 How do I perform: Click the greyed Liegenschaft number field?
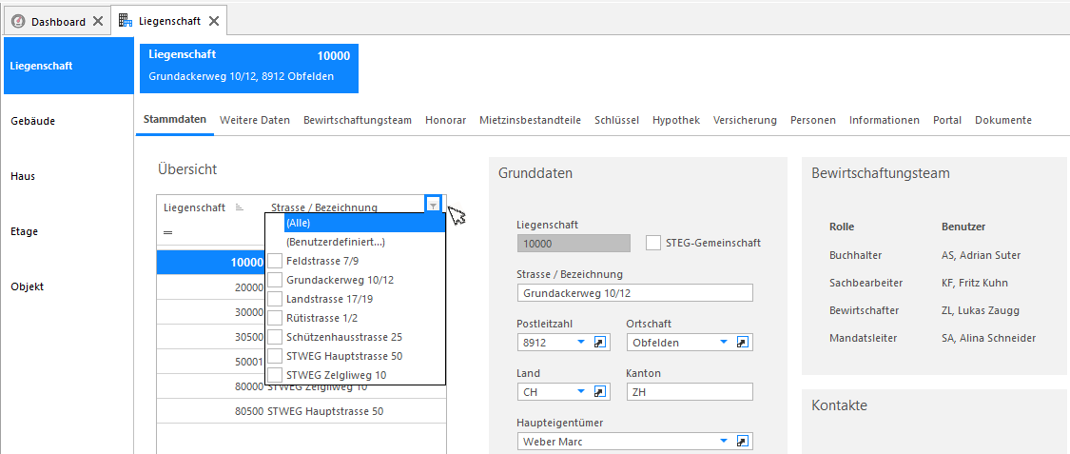[574, 243]
